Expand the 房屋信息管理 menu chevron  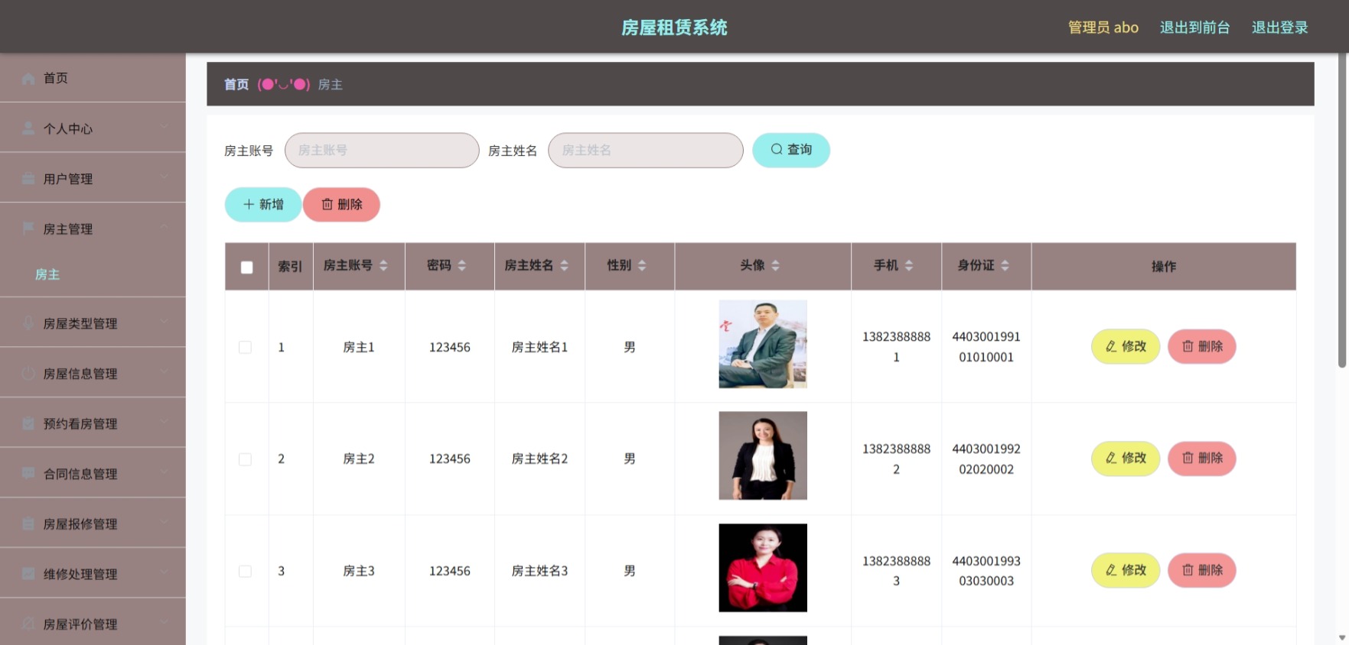click(164, 372)
